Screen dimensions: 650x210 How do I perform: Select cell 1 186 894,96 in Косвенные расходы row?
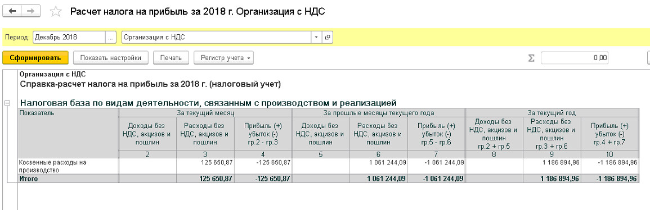pos(552,166)
